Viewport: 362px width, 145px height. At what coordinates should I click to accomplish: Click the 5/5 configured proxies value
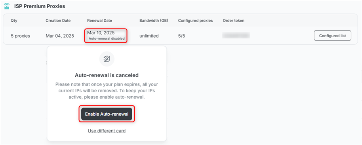181,36
